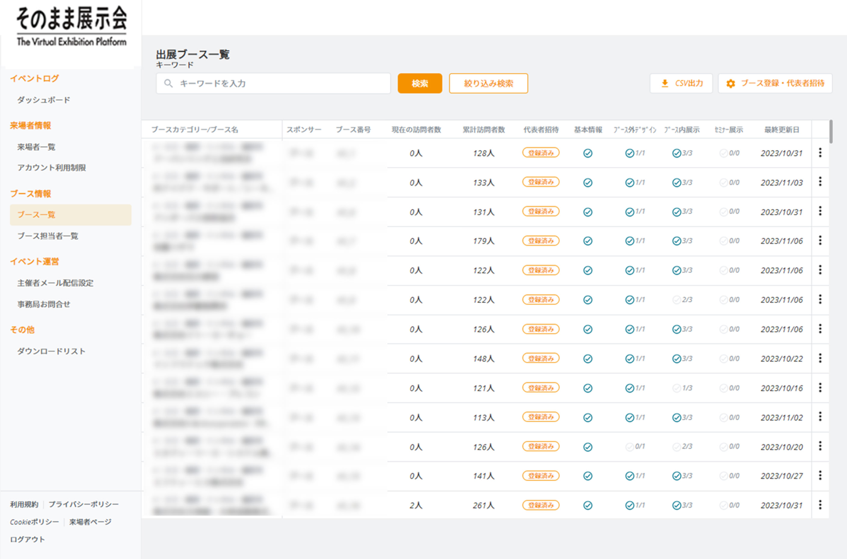The image size is (847, 559).
Task: Click セミナー展示 0/0 status in 148人 row
Action: [729, 359]
